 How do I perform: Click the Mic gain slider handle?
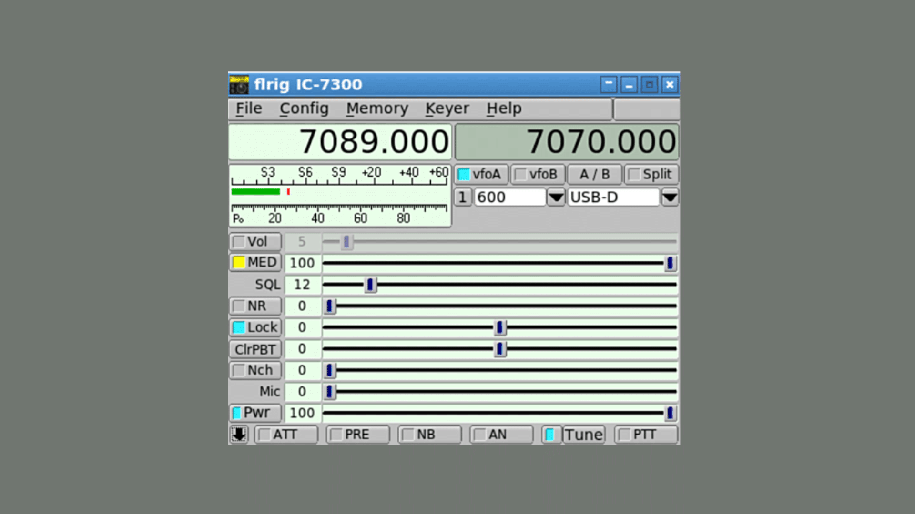(330, 392)
